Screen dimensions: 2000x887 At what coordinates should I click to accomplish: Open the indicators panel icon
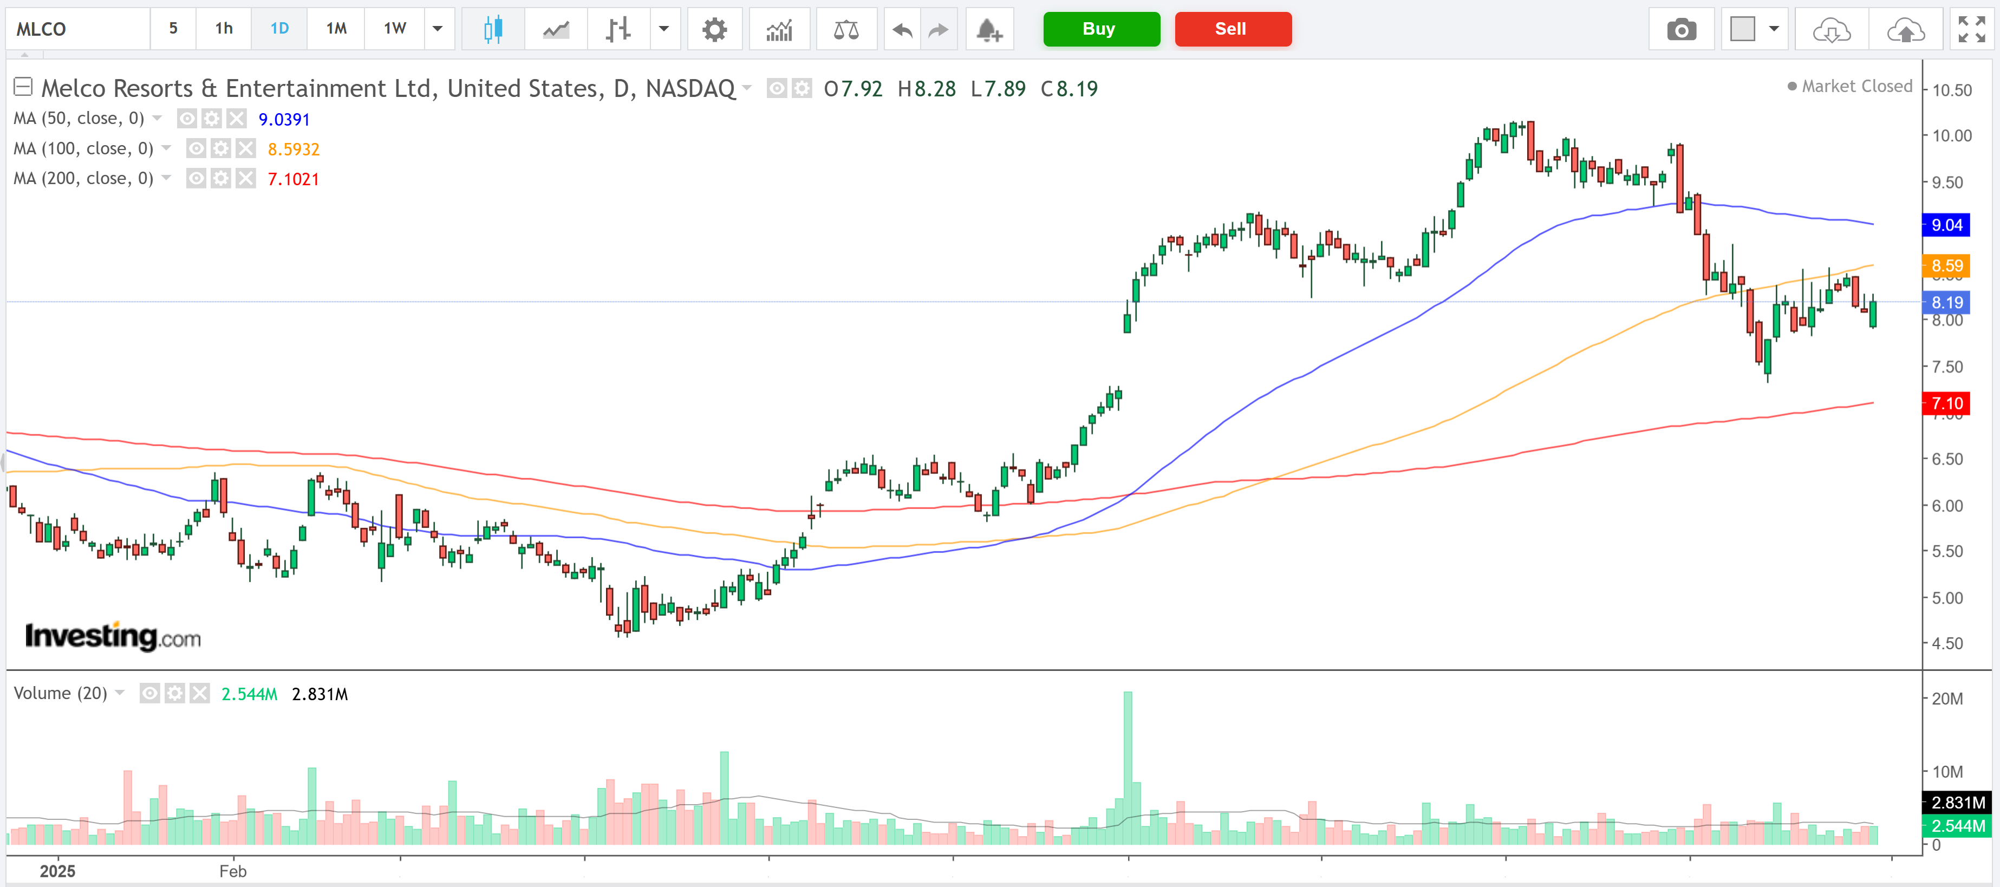pos(779,29)
